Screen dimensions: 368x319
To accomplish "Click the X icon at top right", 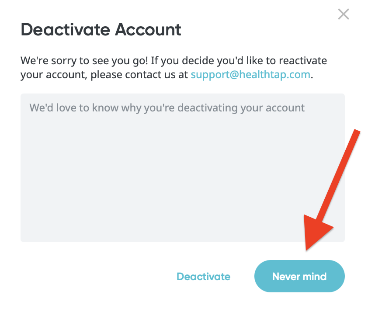I will [x=344, y=14].
